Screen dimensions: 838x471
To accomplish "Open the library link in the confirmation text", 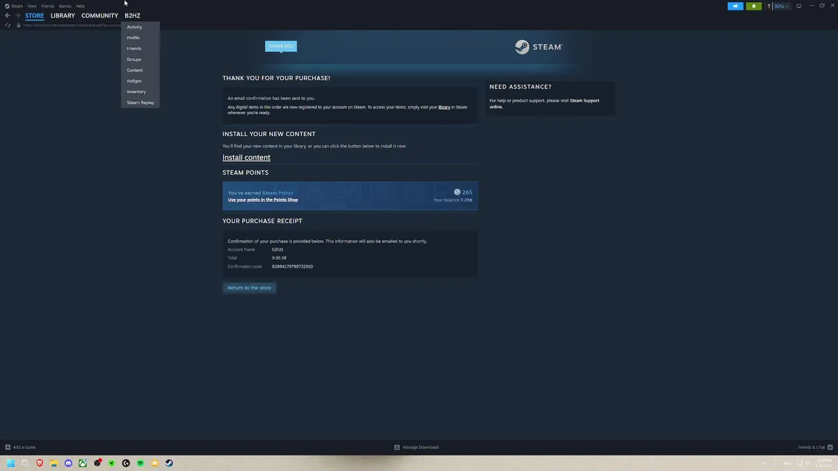I will click(444, 107).
